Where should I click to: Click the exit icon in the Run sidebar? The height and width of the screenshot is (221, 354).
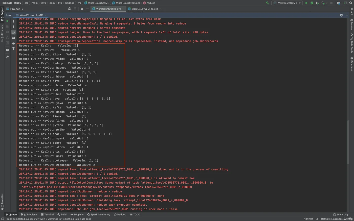pyautogui.click(x=7, y=43)
